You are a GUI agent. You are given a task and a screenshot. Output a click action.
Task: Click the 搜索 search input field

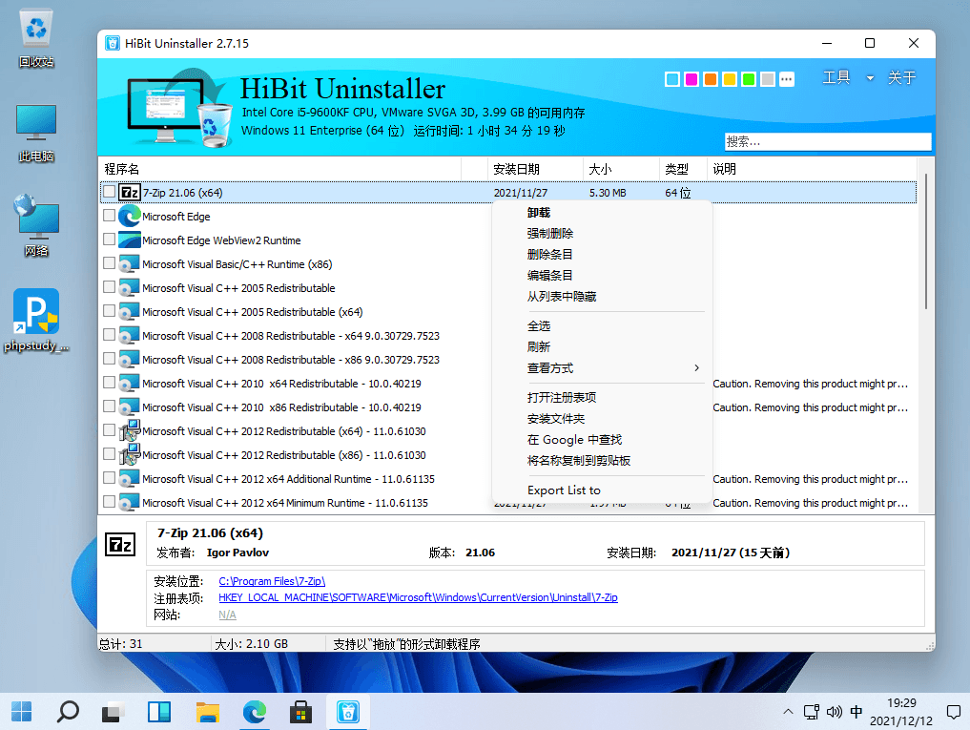point(828,142)
